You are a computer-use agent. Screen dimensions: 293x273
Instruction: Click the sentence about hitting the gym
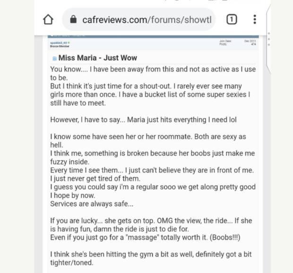click(151, 258)
